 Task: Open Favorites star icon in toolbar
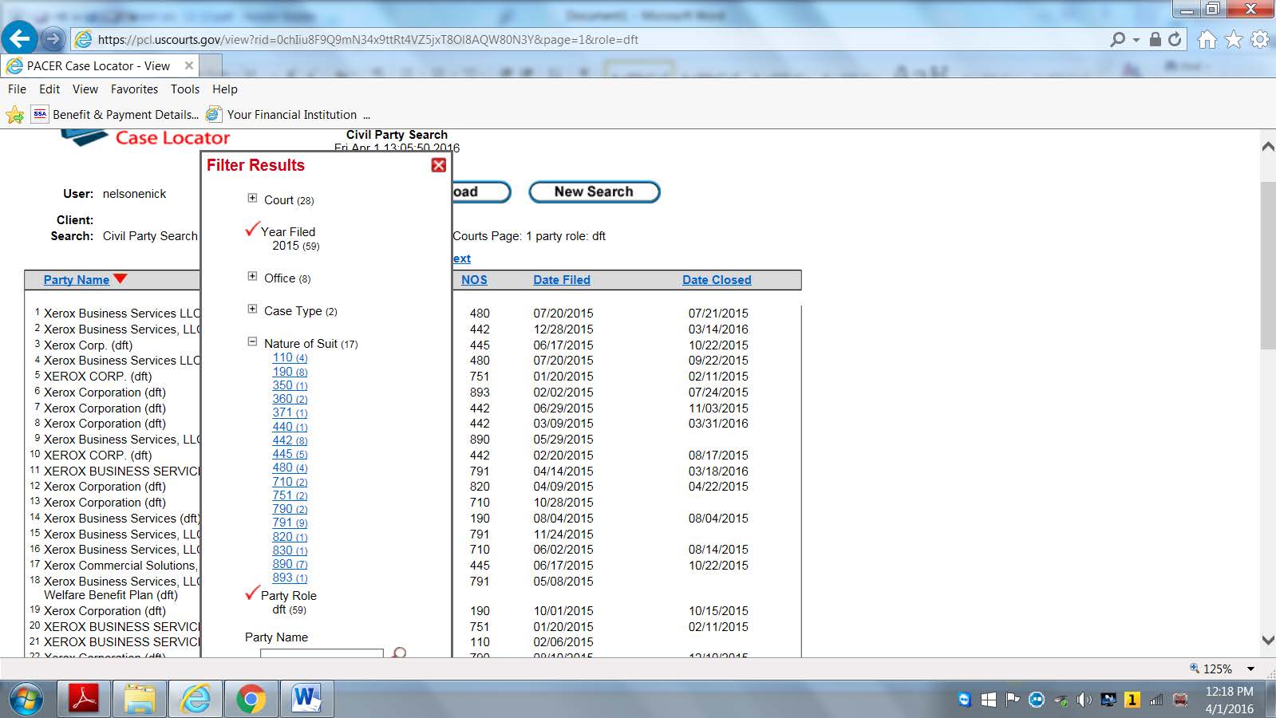point(1234,39)
